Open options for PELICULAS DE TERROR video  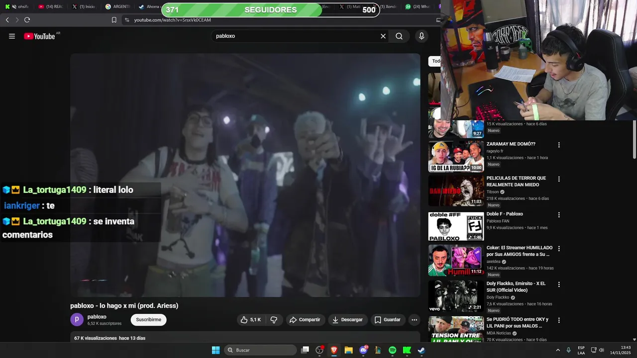pyautogui.click(x=559, y=179)
